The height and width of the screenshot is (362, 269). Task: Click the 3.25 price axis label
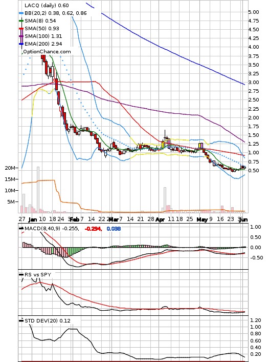[x=254, y=74]
